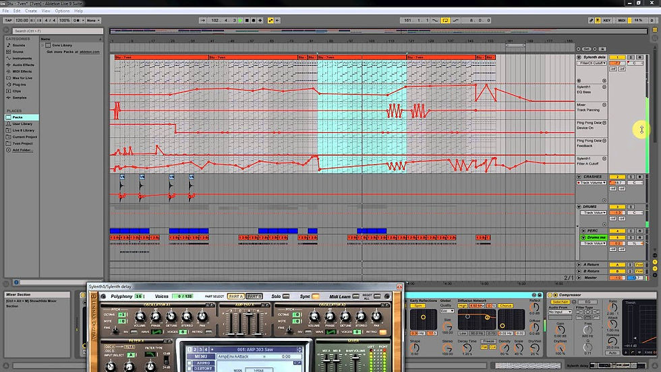Click the Re-enable Automation arrow button
Image resolution: width=661 pixels, height=372 pixels.
click(277, 20)
